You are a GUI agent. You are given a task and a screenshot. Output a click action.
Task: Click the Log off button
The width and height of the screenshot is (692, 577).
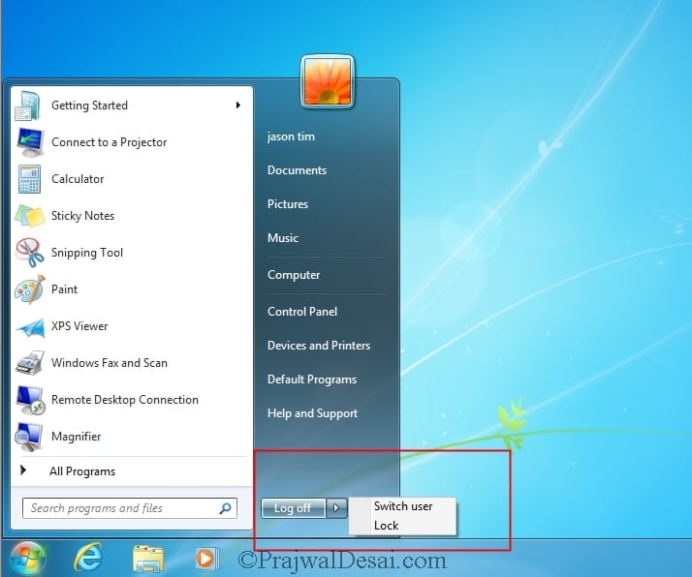[293, 508]
